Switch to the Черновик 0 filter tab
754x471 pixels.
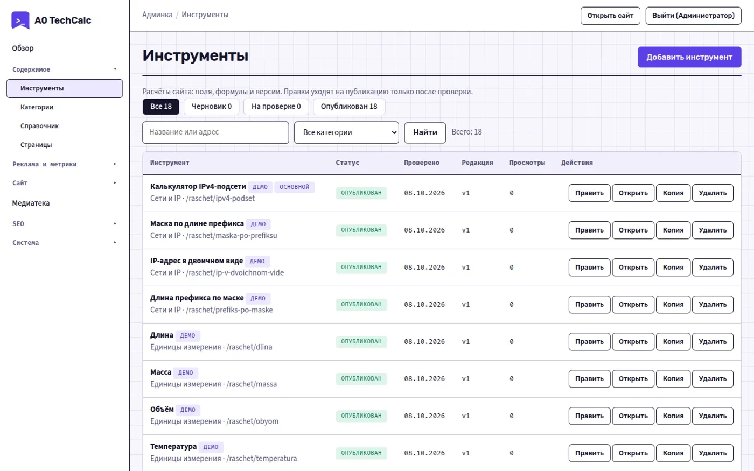[212, 107]
